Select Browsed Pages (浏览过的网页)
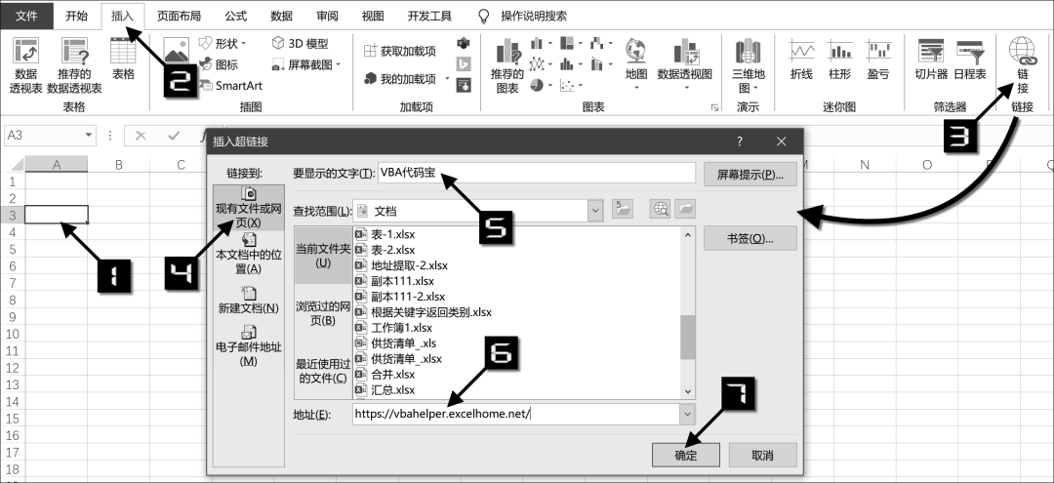This screenshot has height=483, width=1054. pyautogui.click(x=323, y=313)
